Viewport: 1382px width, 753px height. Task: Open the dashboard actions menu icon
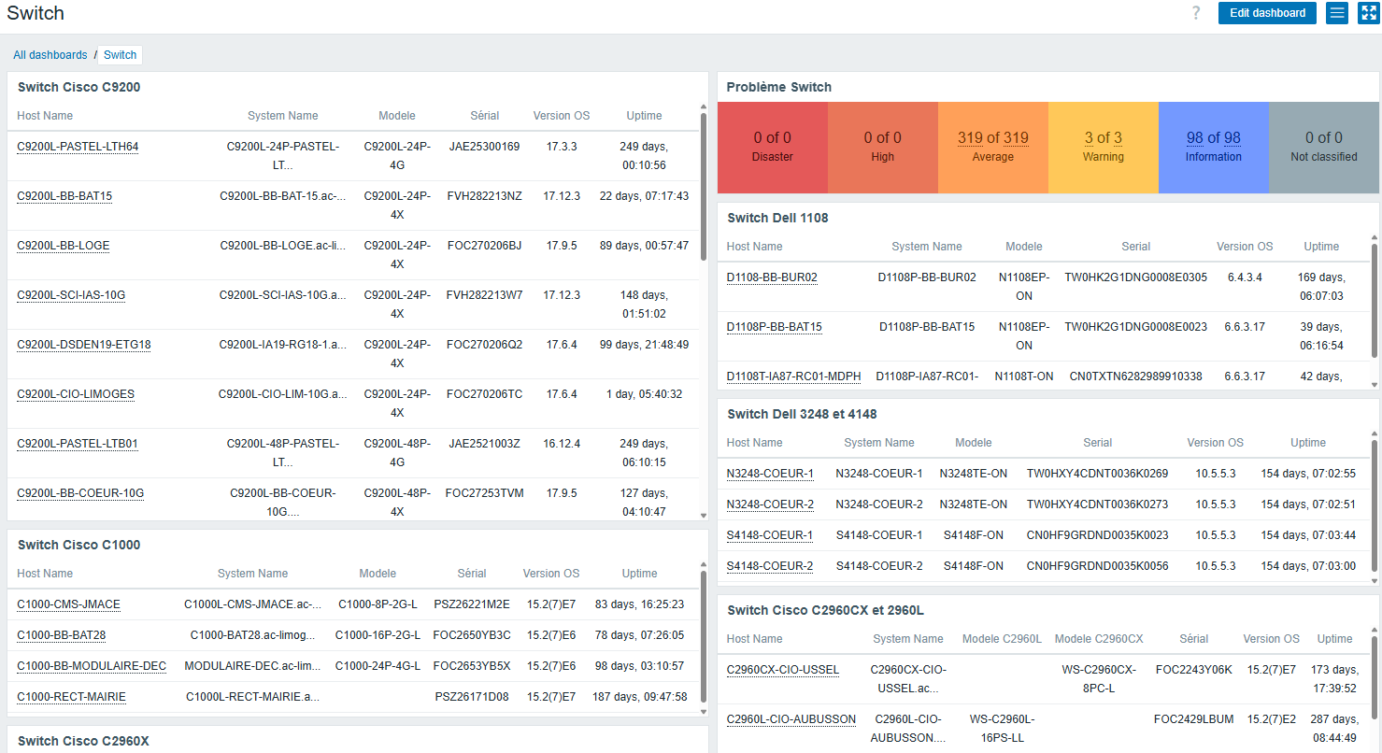[1337, 13]
